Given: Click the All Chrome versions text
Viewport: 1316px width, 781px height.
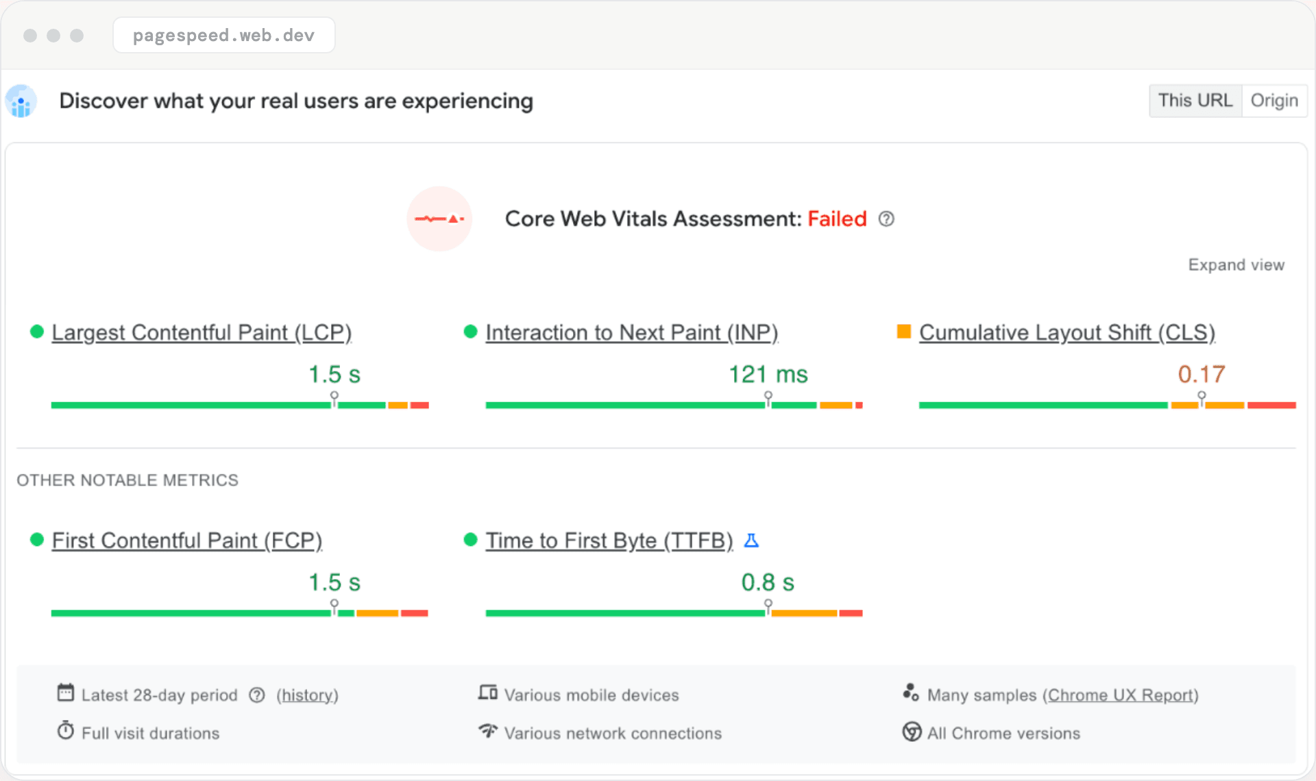Looking at the screenshot, I should 1003,734.
